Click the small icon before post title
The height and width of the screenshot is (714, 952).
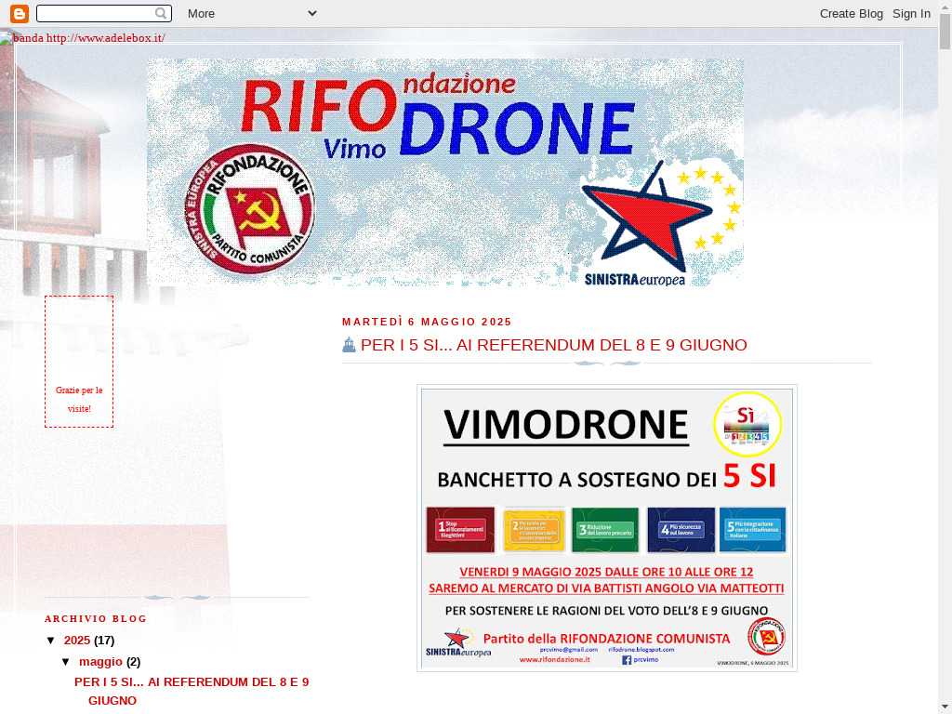(x=349, y=345)
